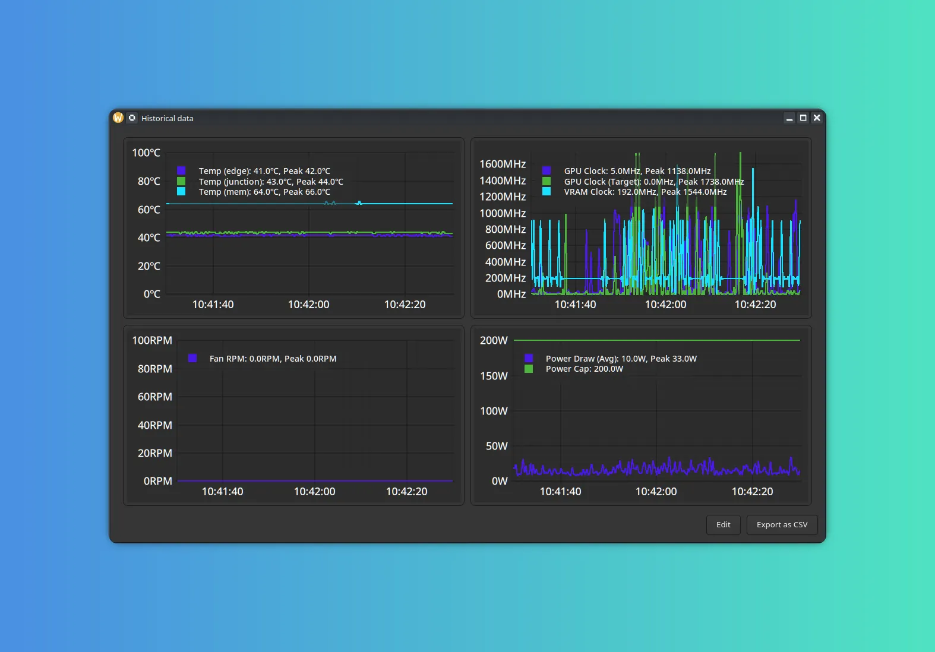Screen dimensions: 935x652
Task: Click the 10:41:40 label on the clock speed chart
Action: pyautogui.click(x=575, y=305)
